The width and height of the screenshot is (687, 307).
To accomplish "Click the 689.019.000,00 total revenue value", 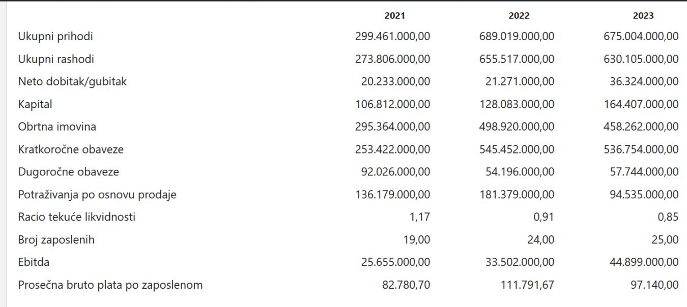I will click(517, 37).
